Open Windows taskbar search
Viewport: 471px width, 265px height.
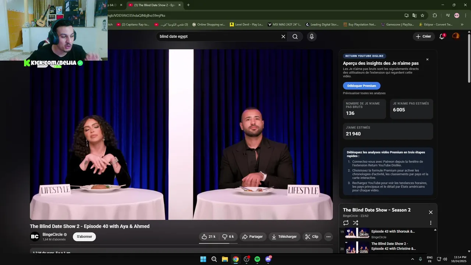pos(214,259)
